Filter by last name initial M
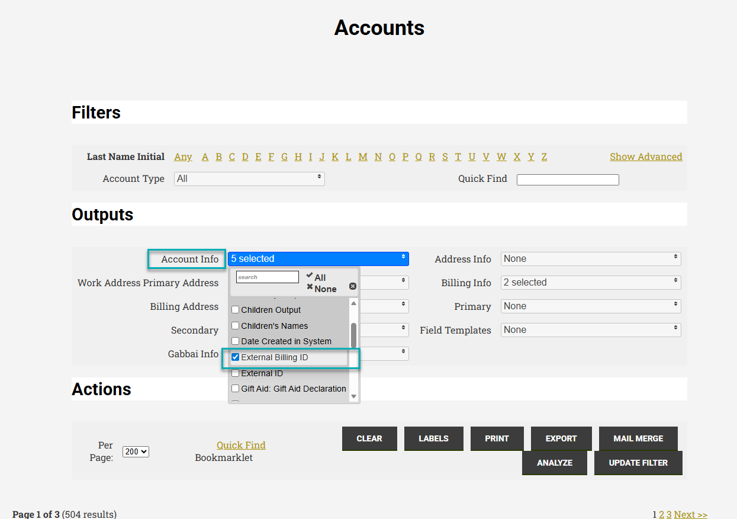 tap(363, 156)
